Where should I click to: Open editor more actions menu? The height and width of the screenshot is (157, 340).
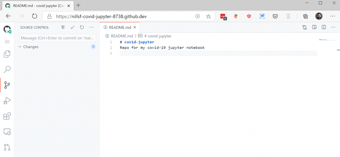tap(333, 27)
